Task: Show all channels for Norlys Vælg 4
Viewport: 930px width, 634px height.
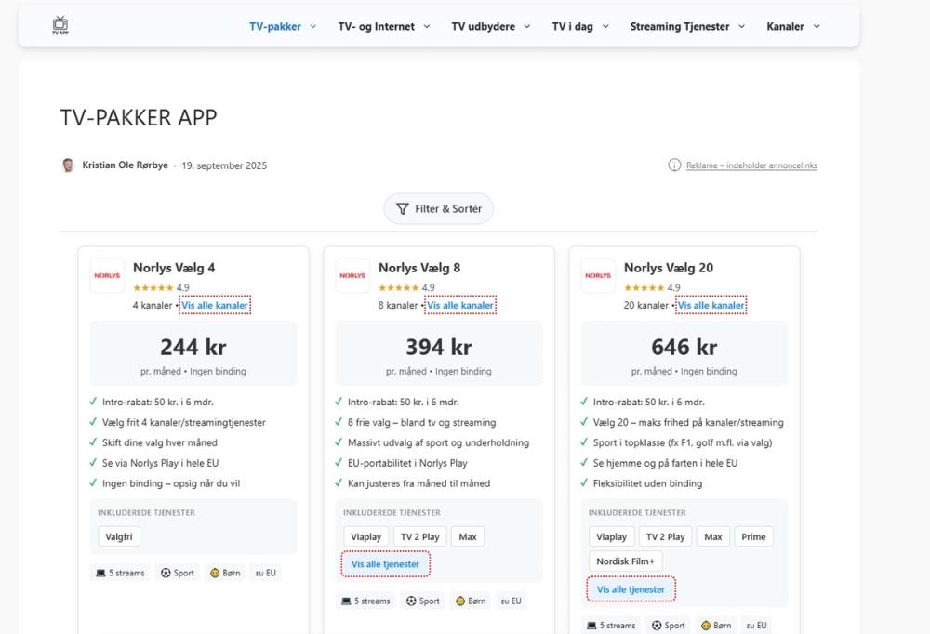Action: coord(216,305)
